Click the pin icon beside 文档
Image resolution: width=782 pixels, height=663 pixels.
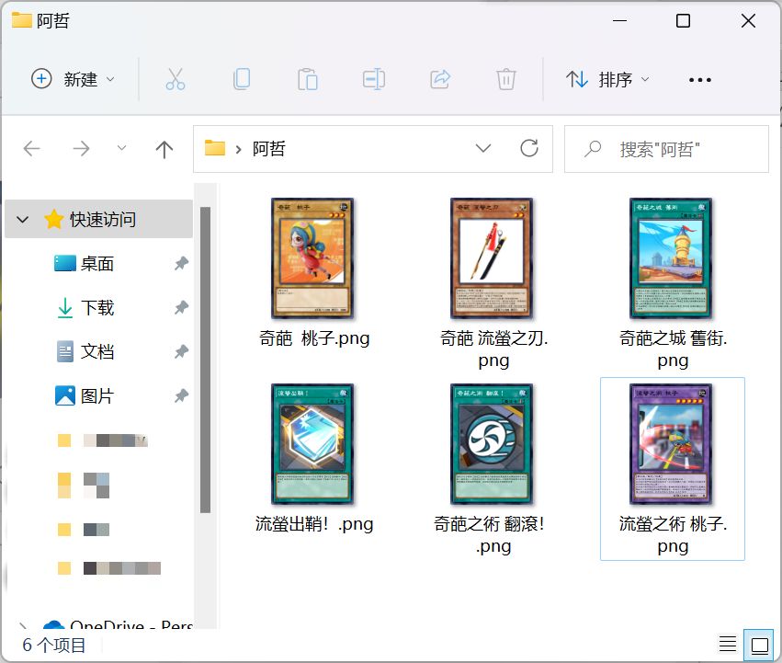[181, 351]
